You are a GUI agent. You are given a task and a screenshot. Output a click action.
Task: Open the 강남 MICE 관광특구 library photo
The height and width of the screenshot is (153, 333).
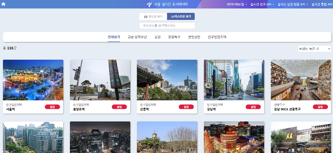301,80
